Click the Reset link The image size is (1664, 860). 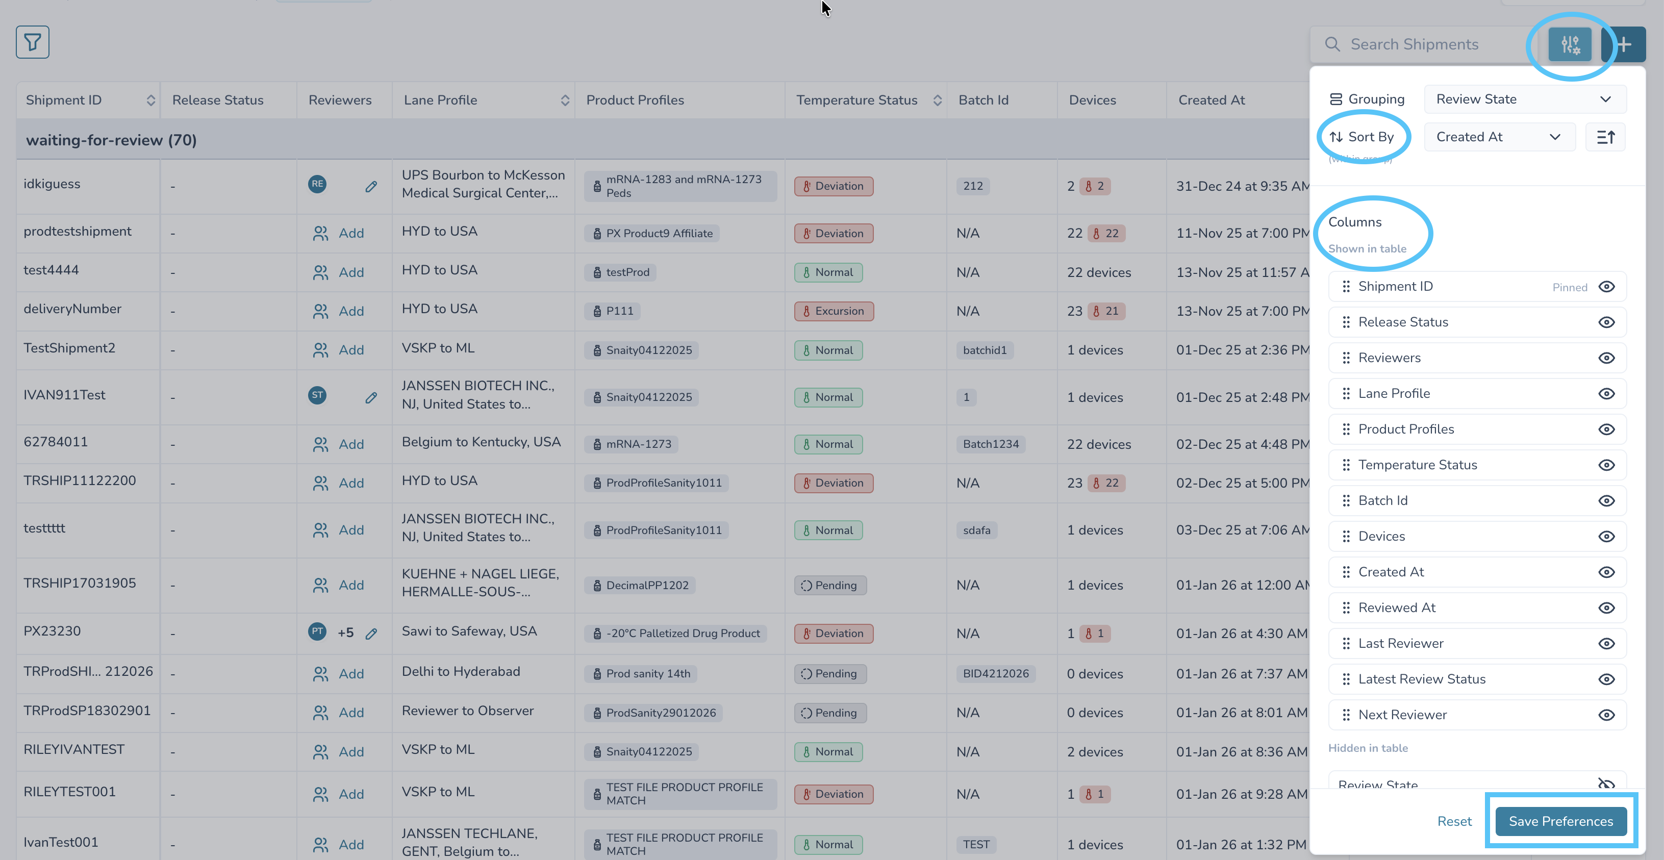pos(1454,821)
